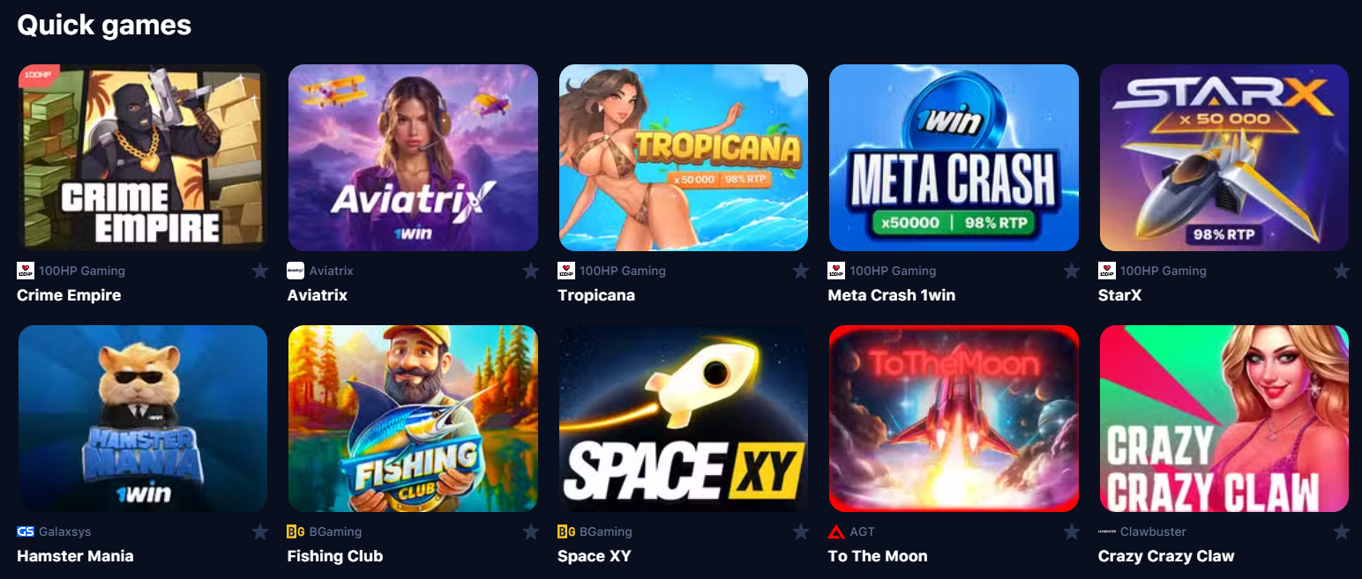Click the star icon beside Meta Crash 1win
The height and width of the screenshot is (579, 1362).
[1072, 271]
